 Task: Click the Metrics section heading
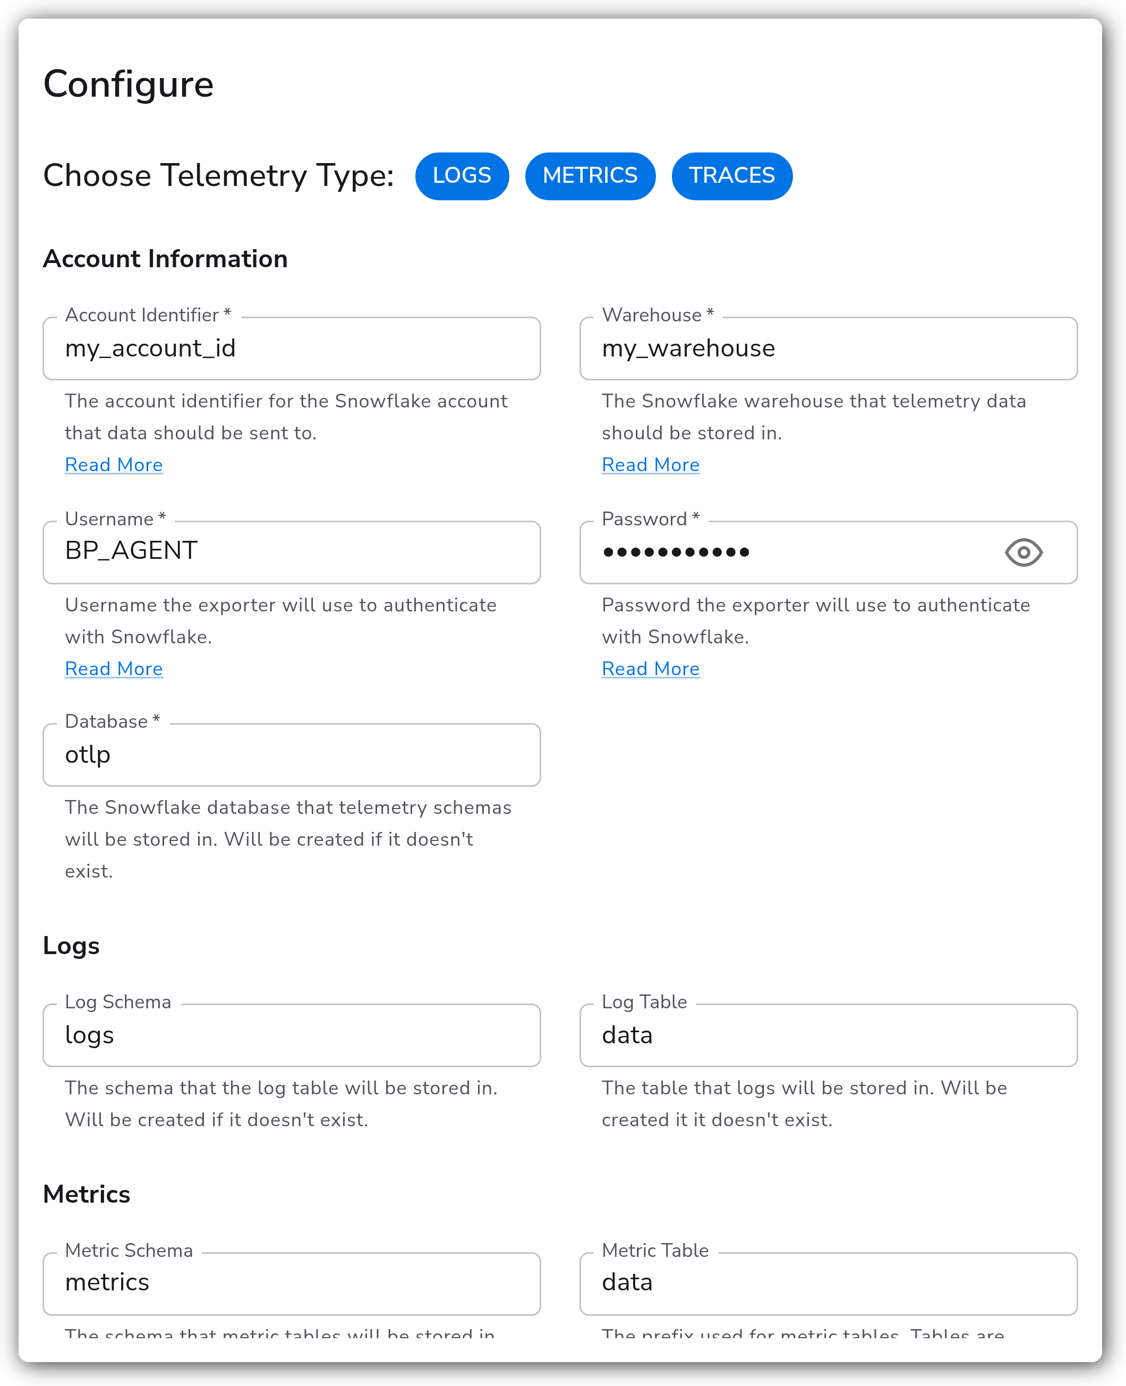pyautogui.click(x=87, y=1194)
